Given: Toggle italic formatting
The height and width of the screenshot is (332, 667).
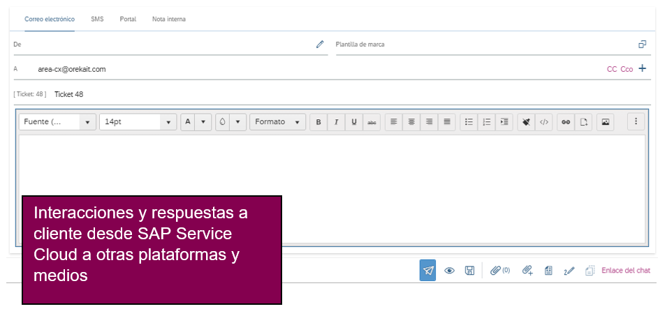Looking at the screenshot, I should coord(336,122).
